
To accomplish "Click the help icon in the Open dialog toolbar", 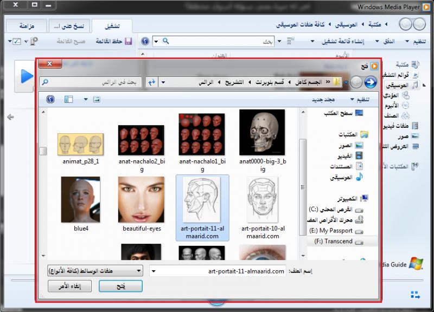I will coord(50,99).
